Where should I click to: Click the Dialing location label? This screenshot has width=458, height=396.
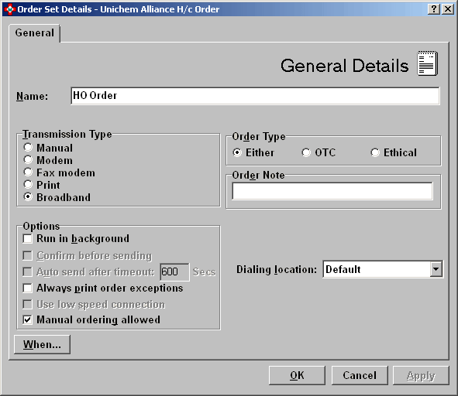[277, 269]
